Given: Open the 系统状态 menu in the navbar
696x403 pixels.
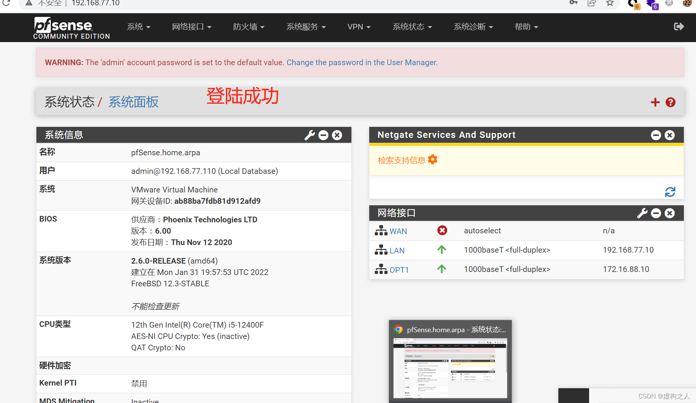Looking at the screenshot, I should coord(412,27).
